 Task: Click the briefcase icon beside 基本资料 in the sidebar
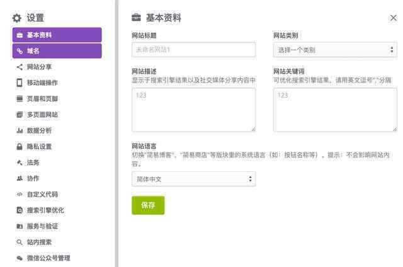(20, 35)
